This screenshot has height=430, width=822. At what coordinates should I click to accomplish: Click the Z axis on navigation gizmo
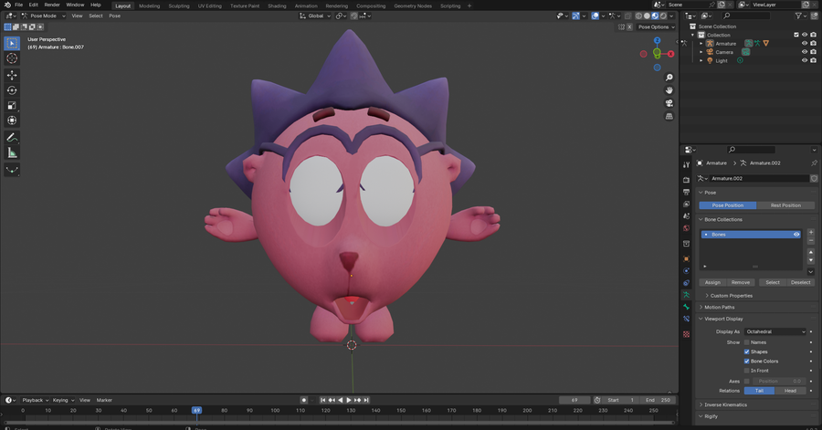pos(657,40)
